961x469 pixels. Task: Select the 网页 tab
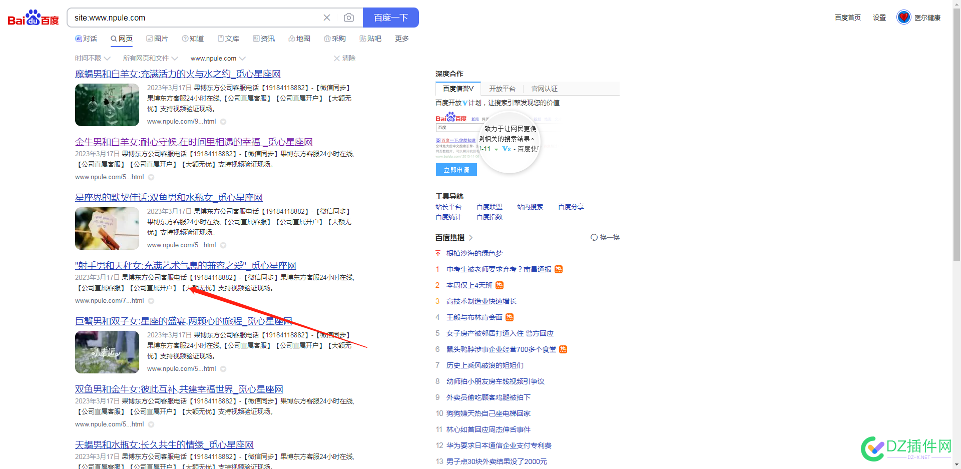click(122, 39)
